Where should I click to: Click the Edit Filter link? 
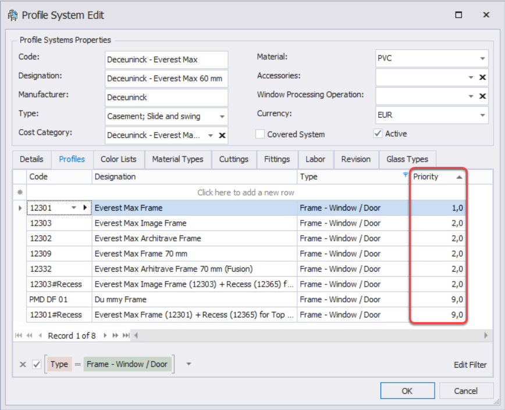pos(470,365)
